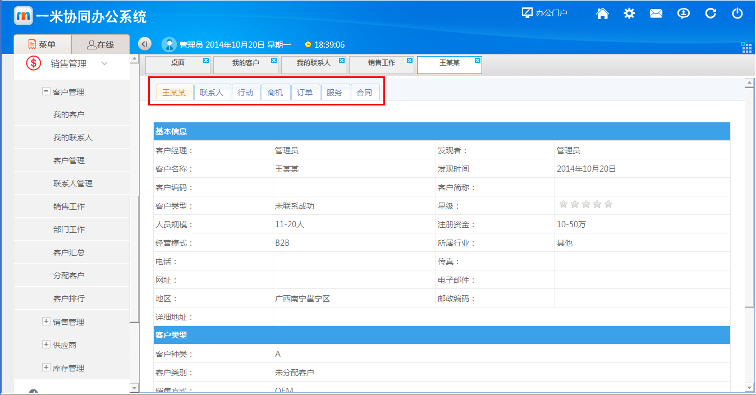Set 星级 rating to first star
756x395 pixels.
tap(563, 204)
